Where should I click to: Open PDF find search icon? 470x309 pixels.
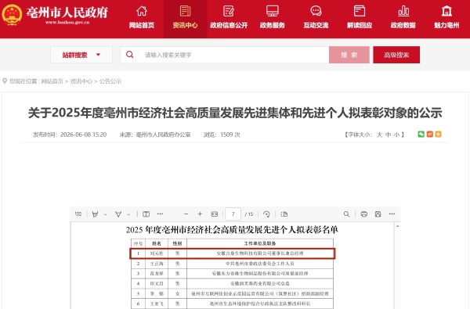pos(346,214)
